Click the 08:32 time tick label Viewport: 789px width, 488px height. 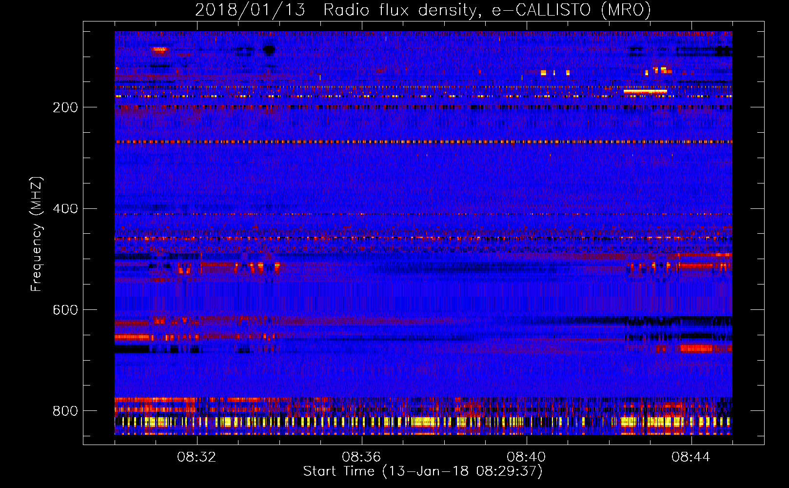tap(197, 457)
